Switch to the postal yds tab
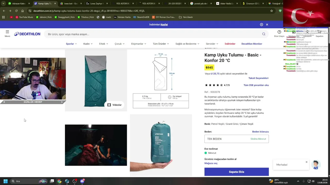This screenshot has width=330, height=185. 201,4
